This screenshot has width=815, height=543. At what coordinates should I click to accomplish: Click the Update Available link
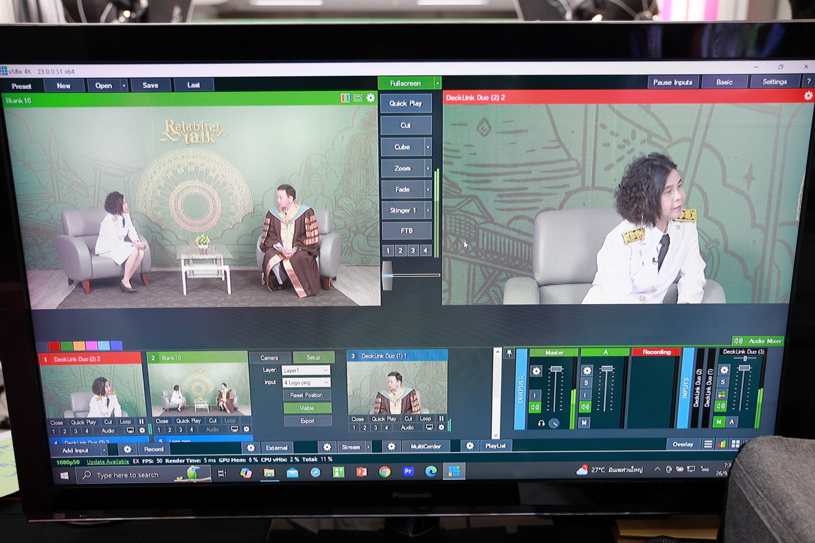108,462
